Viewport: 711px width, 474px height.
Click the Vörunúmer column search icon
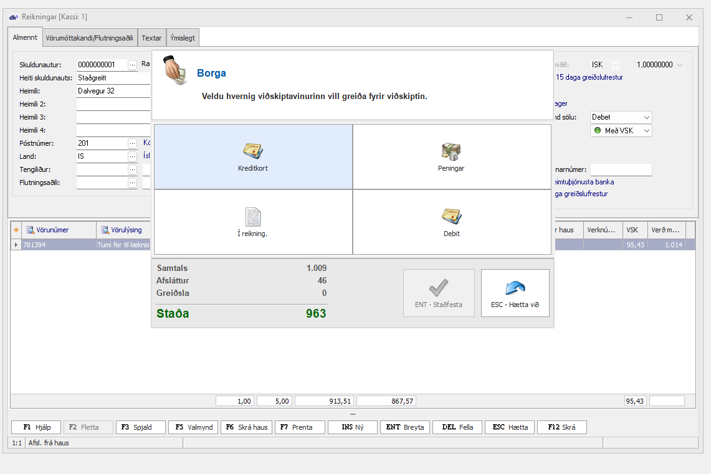(x=30, y=230)
